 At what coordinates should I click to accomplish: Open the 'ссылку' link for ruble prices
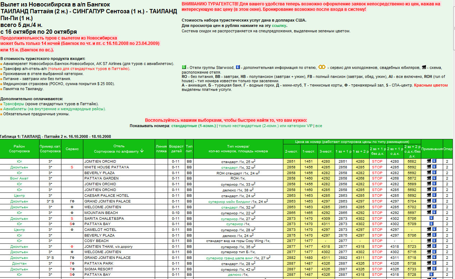click(x=279, y=26)
